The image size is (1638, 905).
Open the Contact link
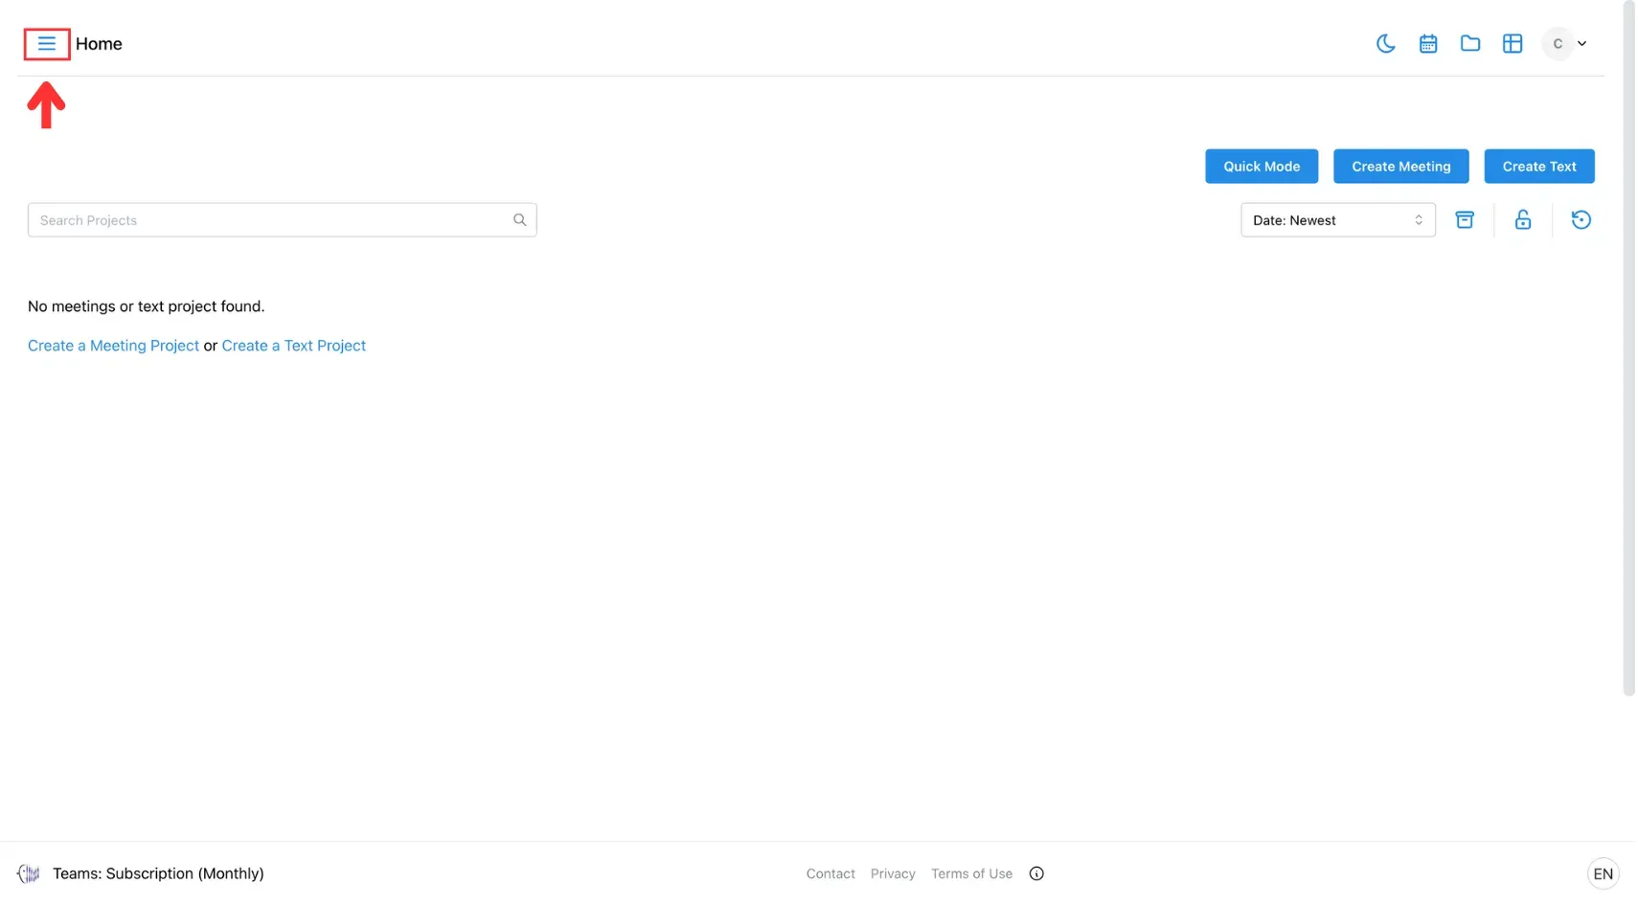click(x=830, y=873)
